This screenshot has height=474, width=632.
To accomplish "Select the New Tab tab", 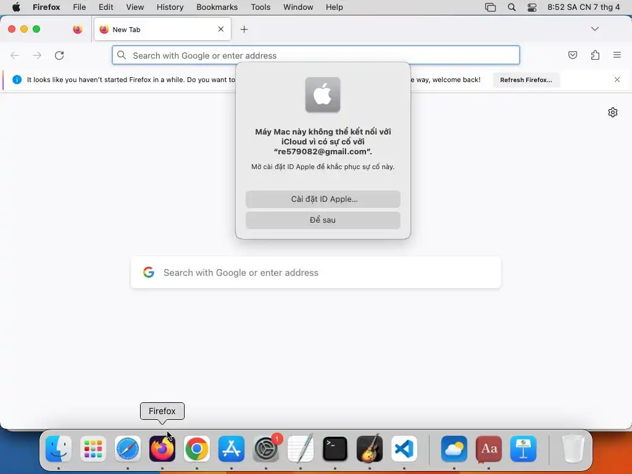I will (x=162, y=30).
